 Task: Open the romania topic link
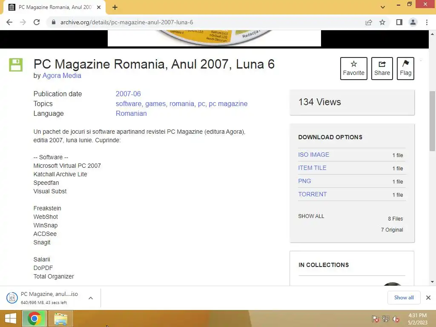pos(182,104)
